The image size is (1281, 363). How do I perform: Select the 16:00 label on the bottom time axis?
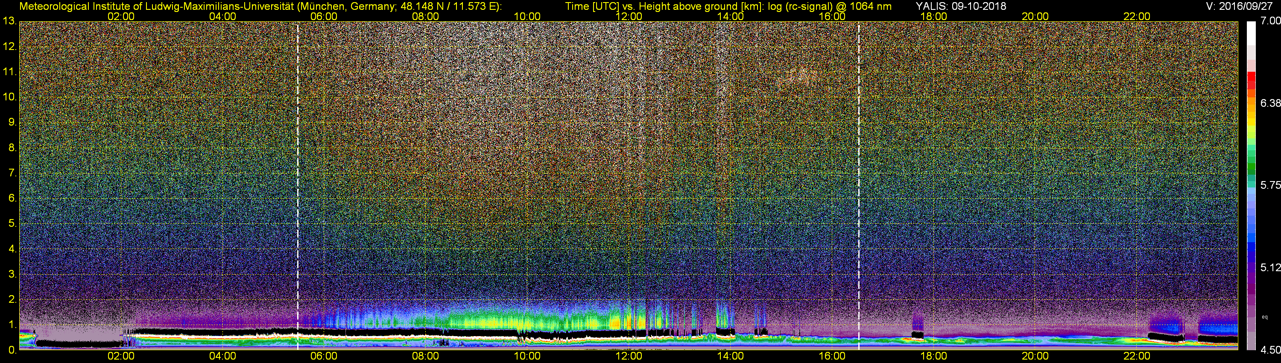pyautogui.click(x=832, y=356)
